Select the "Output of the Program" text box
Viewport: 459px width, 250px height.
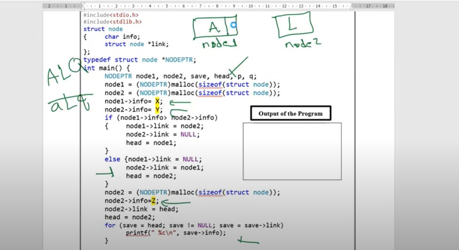tap(291, 114)
